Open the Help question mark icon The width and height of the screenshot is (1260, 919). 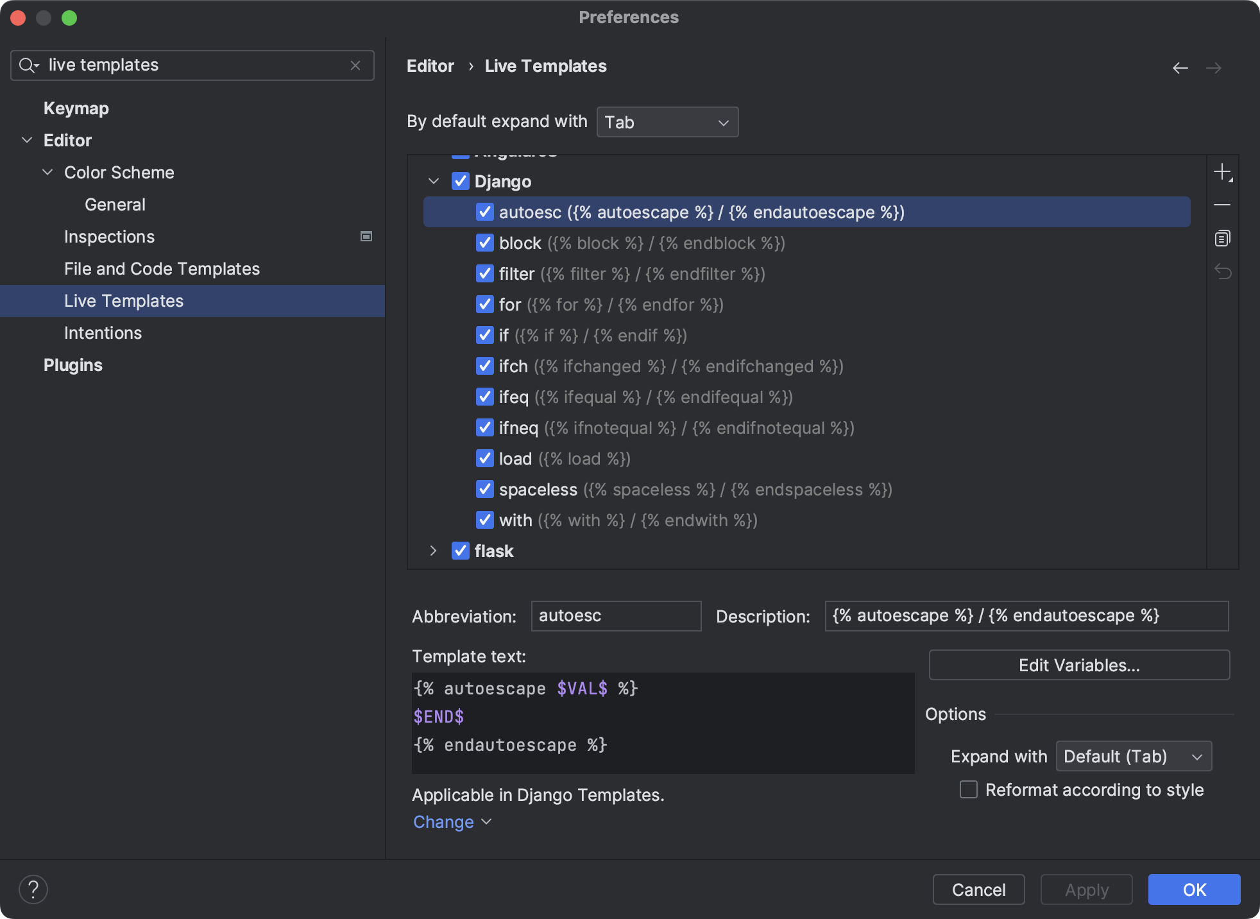(x=33, y=889)
